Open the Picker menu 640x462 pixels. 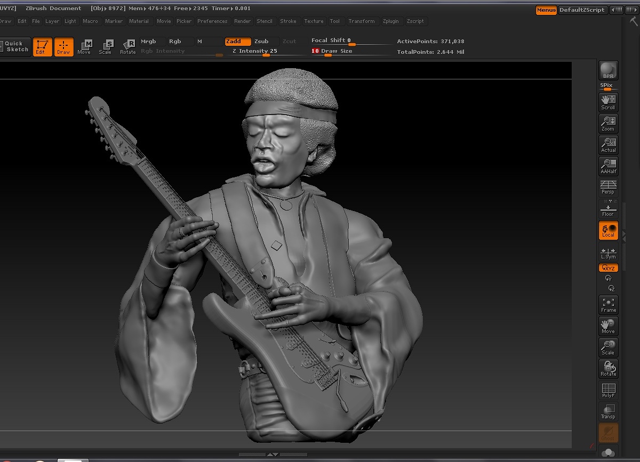pos(184,21)
